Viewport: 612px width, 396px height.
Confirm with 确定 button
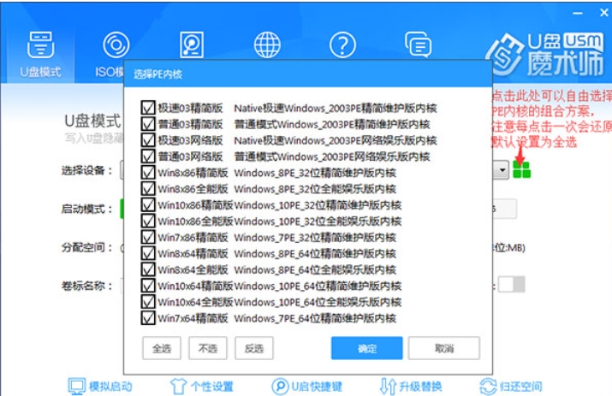tap(367, 348)
